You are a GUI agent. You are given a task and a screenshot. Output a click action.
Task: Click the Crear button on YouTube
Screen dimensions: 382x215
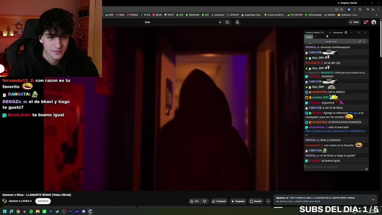pyautogui.click(x=354, y=22)
